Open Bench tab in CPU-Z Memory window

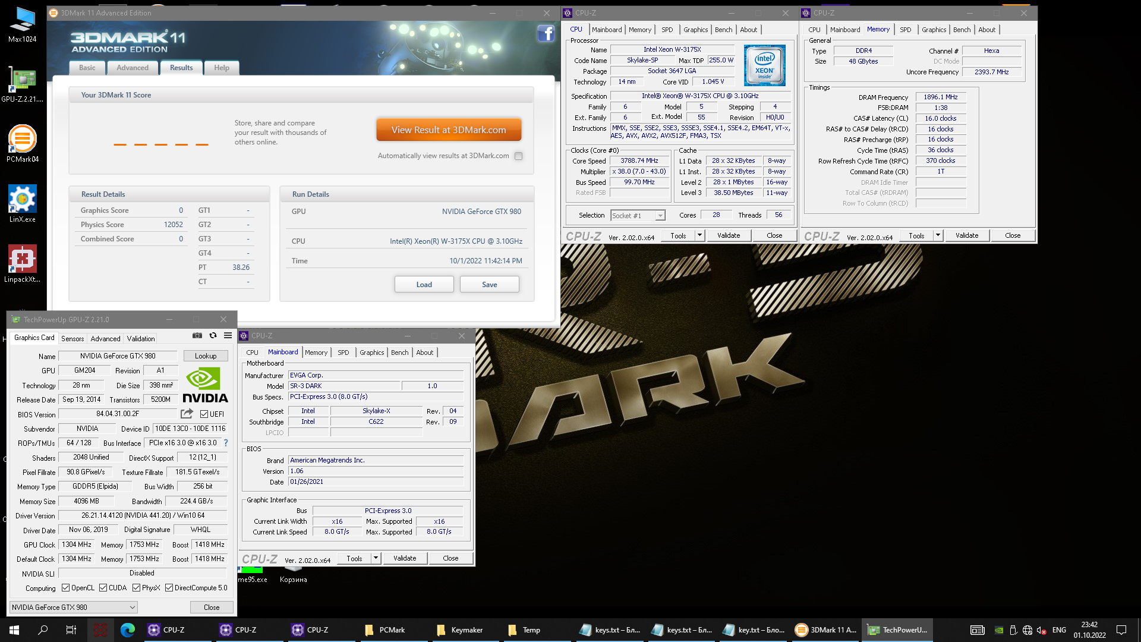pyautogui.click(x=962, y=30)
